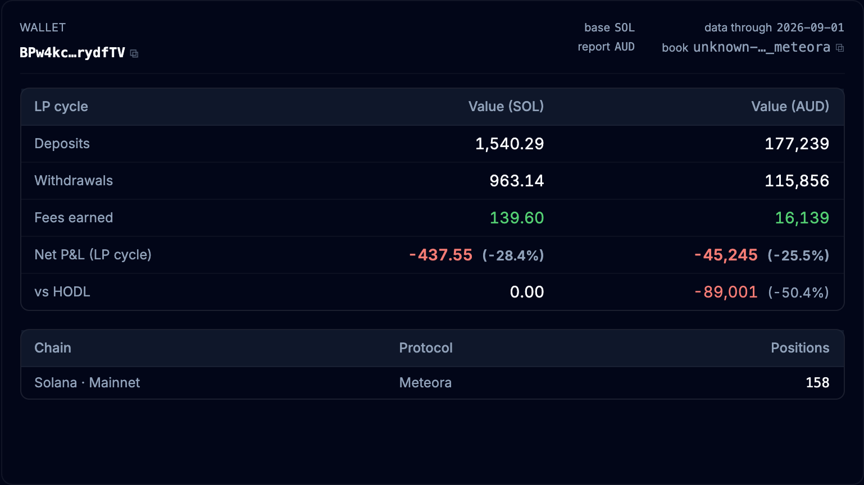Select the Deposits row label
Viewport: 864px width, 485px height.
(62, 144)
